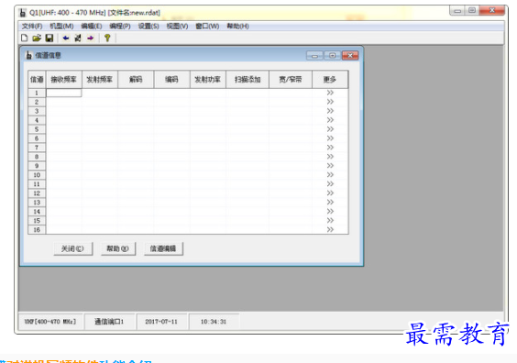Click the 接收频率 column header

64,80
